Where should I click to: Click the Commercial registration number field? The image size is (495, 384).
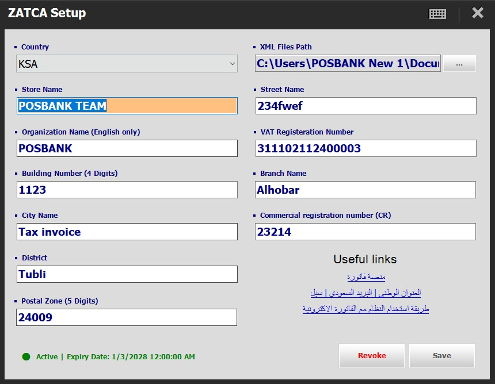(x=365, y=232)
